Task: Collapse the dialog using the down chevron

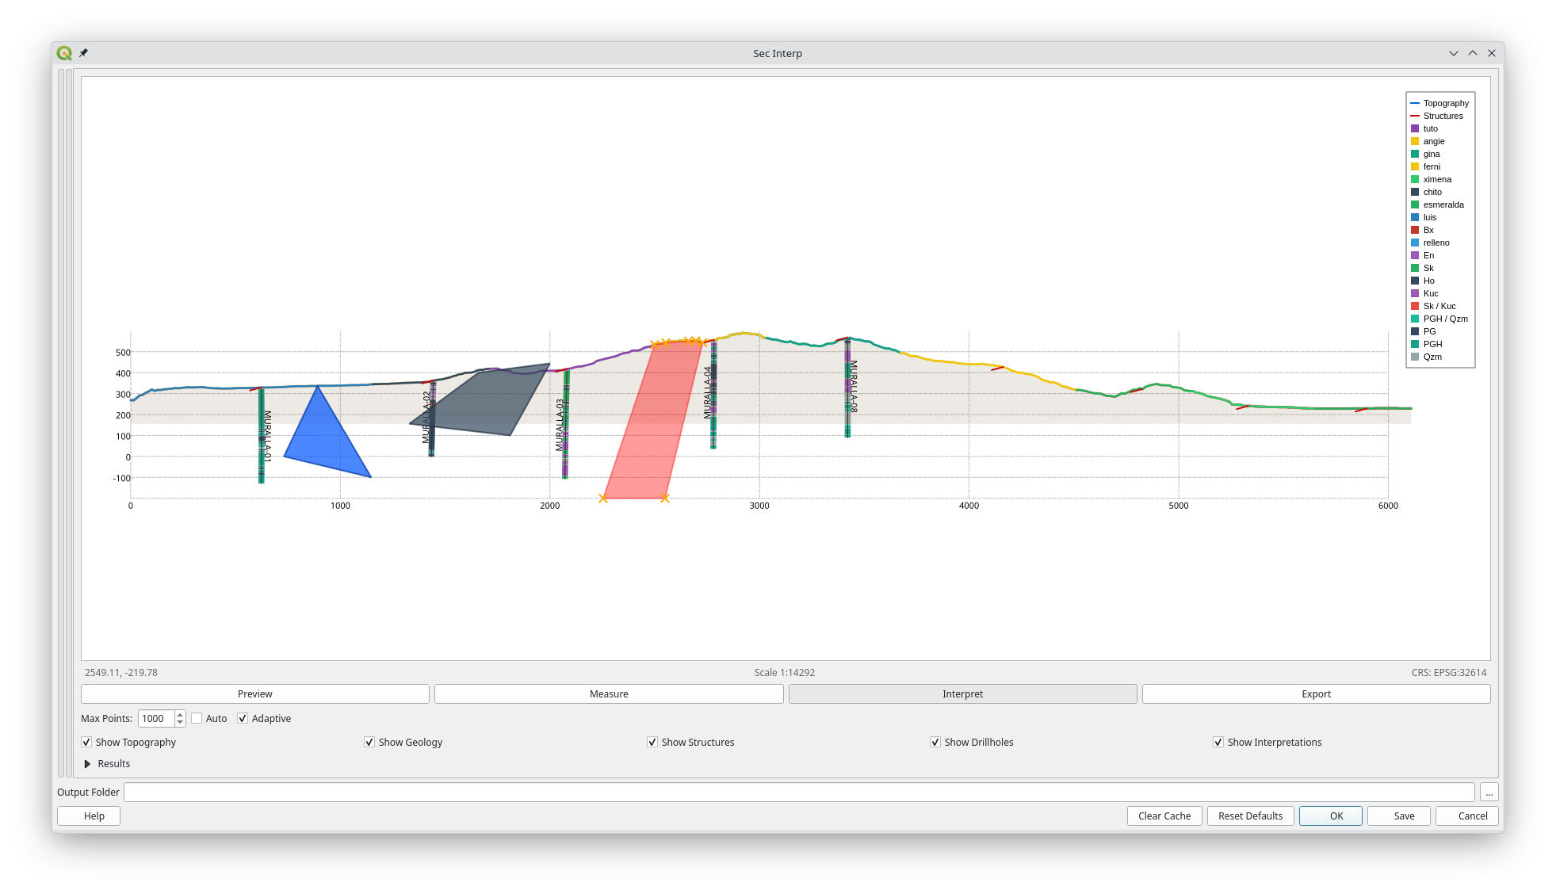Action: pyautogui.click(x=1454, y=53)
